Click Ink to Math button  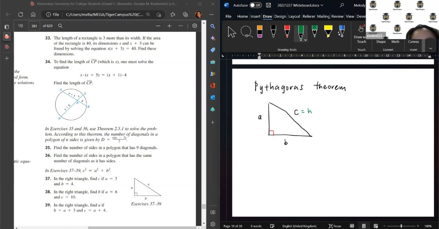pyautogui.click(x=395, y=42)
